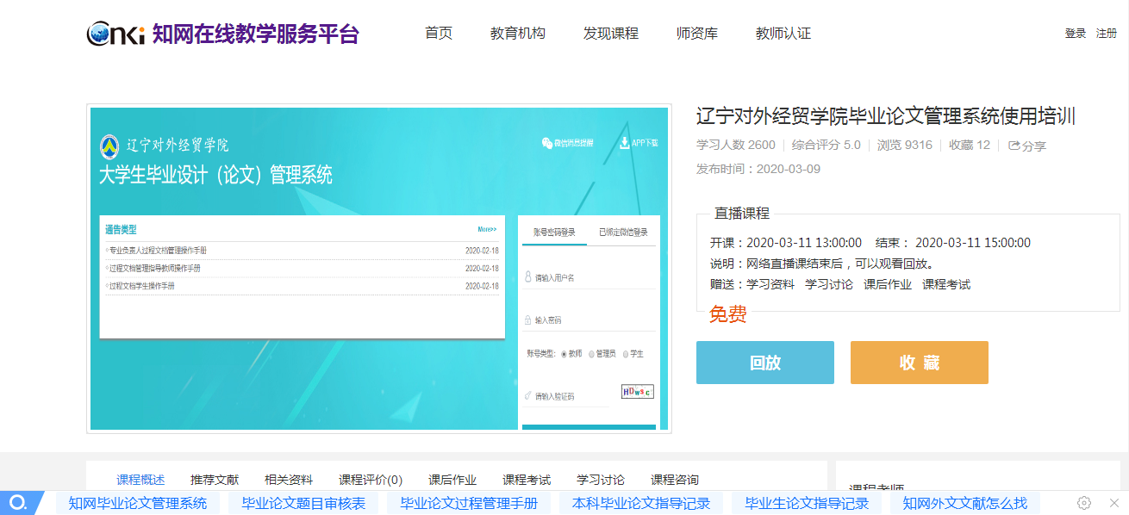Image resolution: width=1129 pixels, height=515 pixels.
Task: Click the 学习人数 2600 stat
Action: (736, 145)
